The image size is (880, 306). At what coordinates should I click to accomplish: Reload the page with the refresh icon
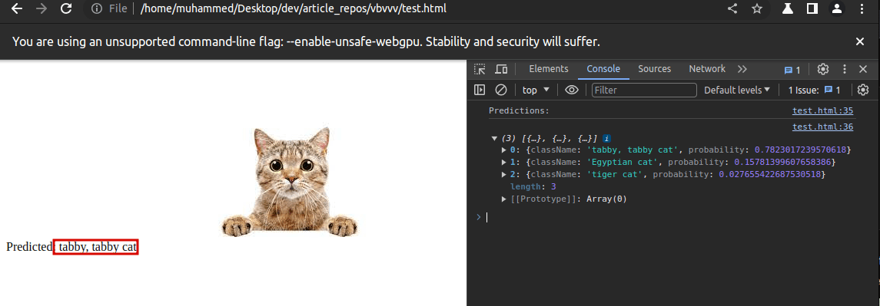tap(66, 8)
